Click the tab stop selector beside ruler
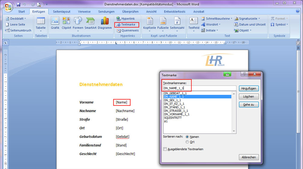This screenshot has height=169, width=303. (x=5, y=42)
